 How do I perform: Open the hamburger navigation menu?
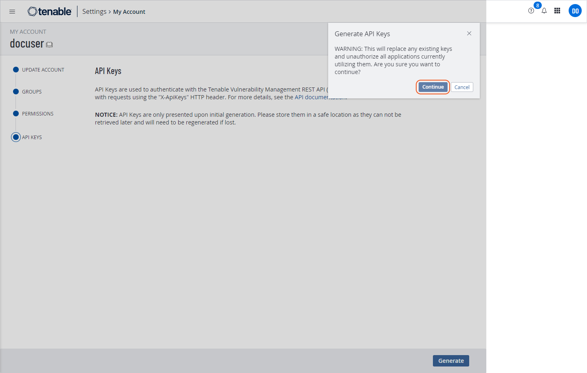click(x=12, y=11)
